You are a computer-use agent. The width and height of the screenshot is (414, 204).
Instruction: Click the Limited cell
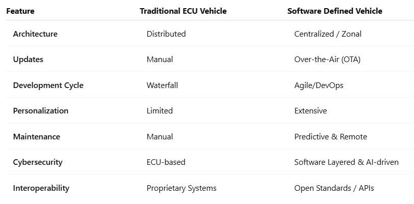tap(160, 111)
